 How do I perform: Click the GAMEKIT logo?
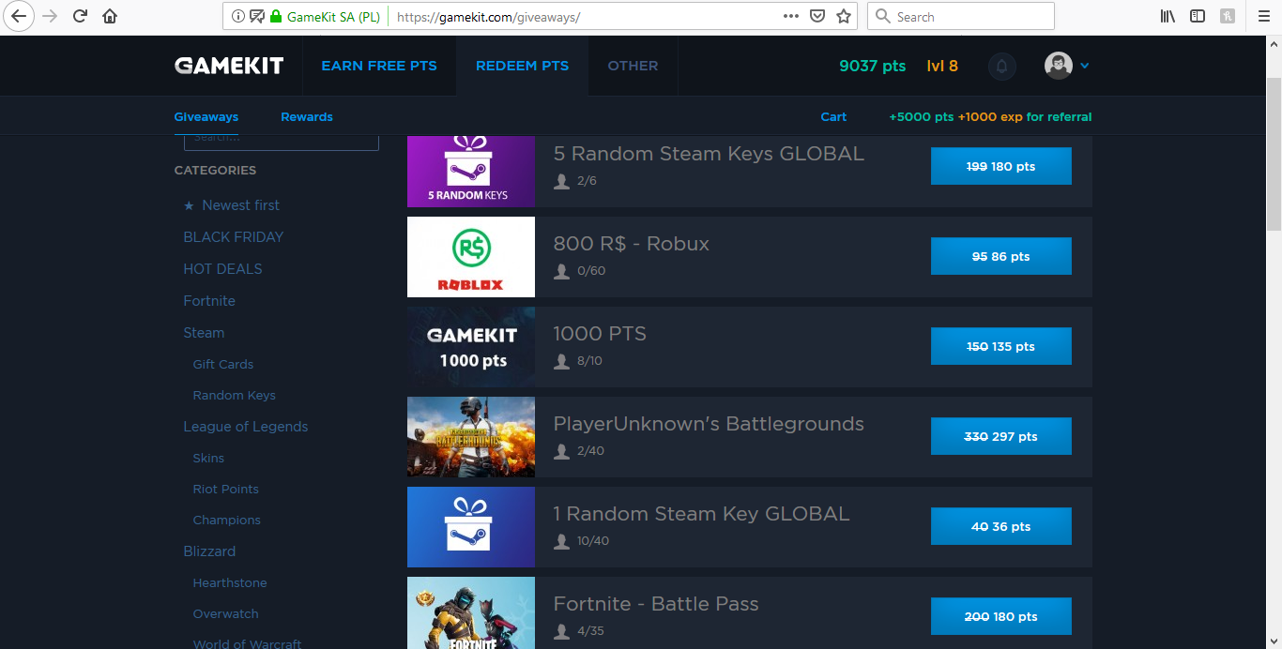click(228, 66)
